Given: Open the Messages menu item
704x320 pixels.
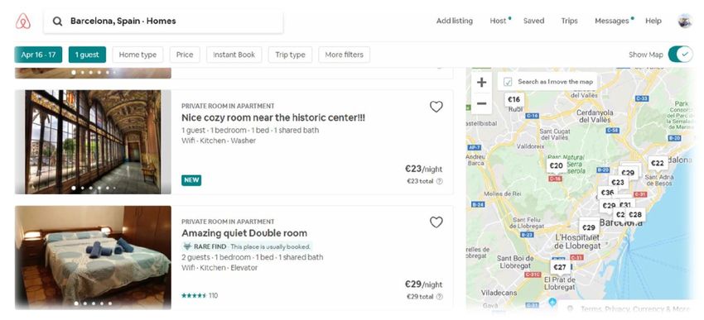Looking at the screenshot, I should [x=611, y=21].
